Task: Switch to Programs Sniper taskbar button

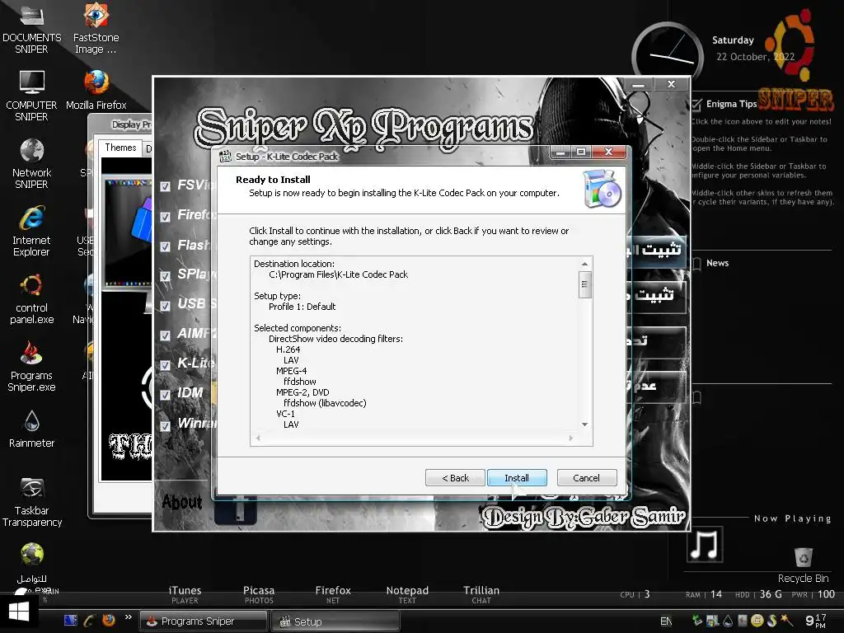Action: (x=204, y=621)
